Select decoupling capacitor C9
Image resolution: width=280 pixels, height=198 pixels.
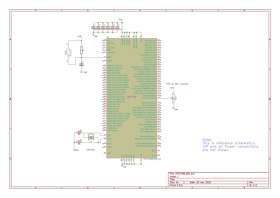click(117, 27)
